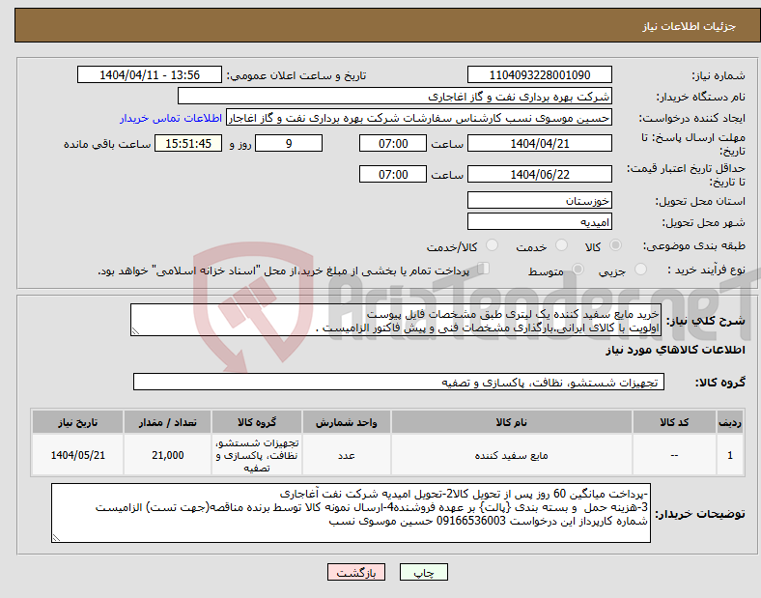Click the table cell تجهیزات شستشو، نظافت، پاکسازی و تصفیه

point(257,455)
